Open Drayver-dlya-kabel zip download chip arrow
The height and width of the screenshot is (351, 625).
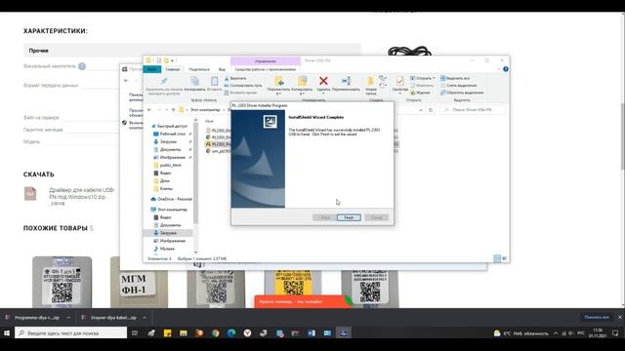[145, 318]
